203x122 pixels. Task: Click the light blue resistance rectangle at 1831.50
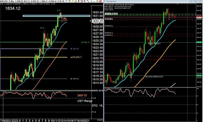point(57,16)
